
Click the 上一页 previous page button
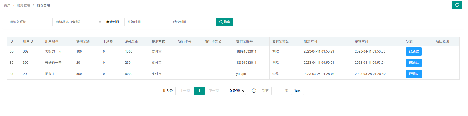[x=185, y=91]
